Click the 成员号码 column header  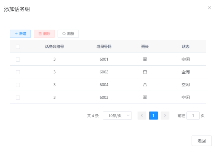click(104, 47)
